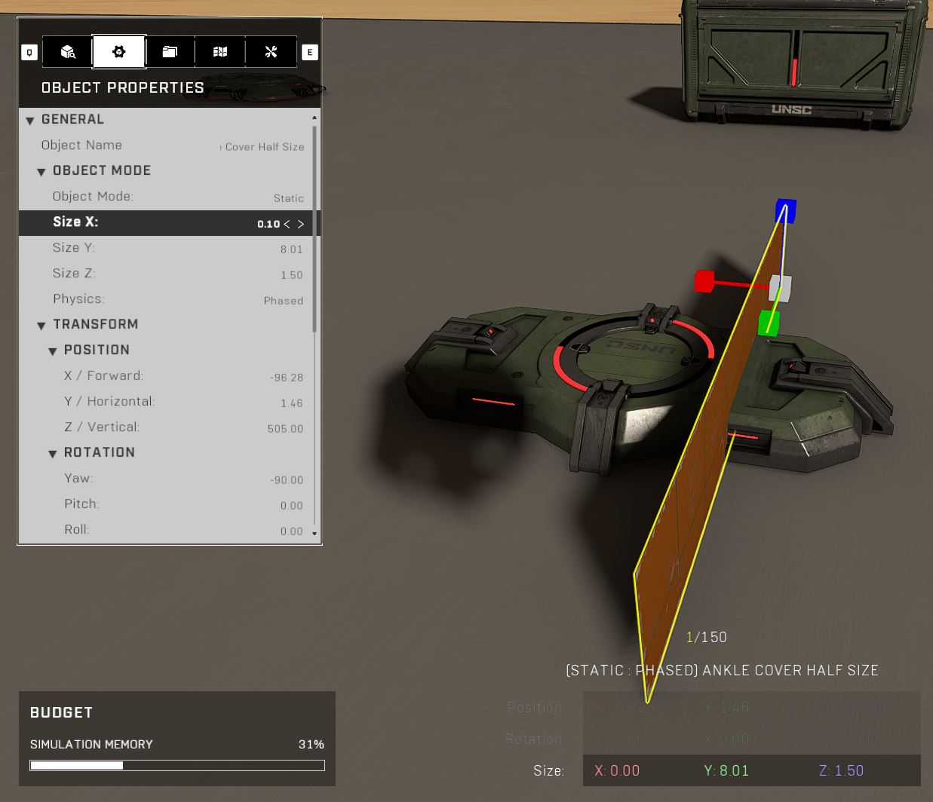The image size is (933, 802).
Task: Grab the green Y-axis gizmo handle
Action: [x=769, y=323]
